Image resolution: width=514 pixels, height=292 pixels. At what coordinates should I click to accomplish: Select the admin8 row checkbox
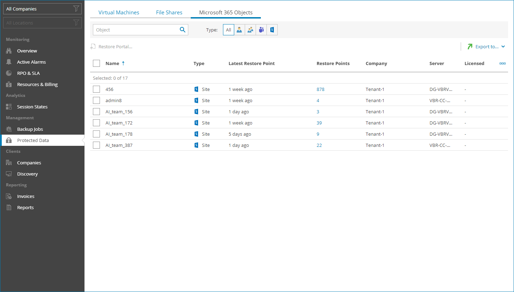click(x=96, y=100)
